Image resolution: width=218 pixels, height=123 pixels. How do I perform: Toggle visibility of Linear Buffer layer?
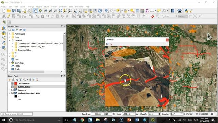pos(12,83)
